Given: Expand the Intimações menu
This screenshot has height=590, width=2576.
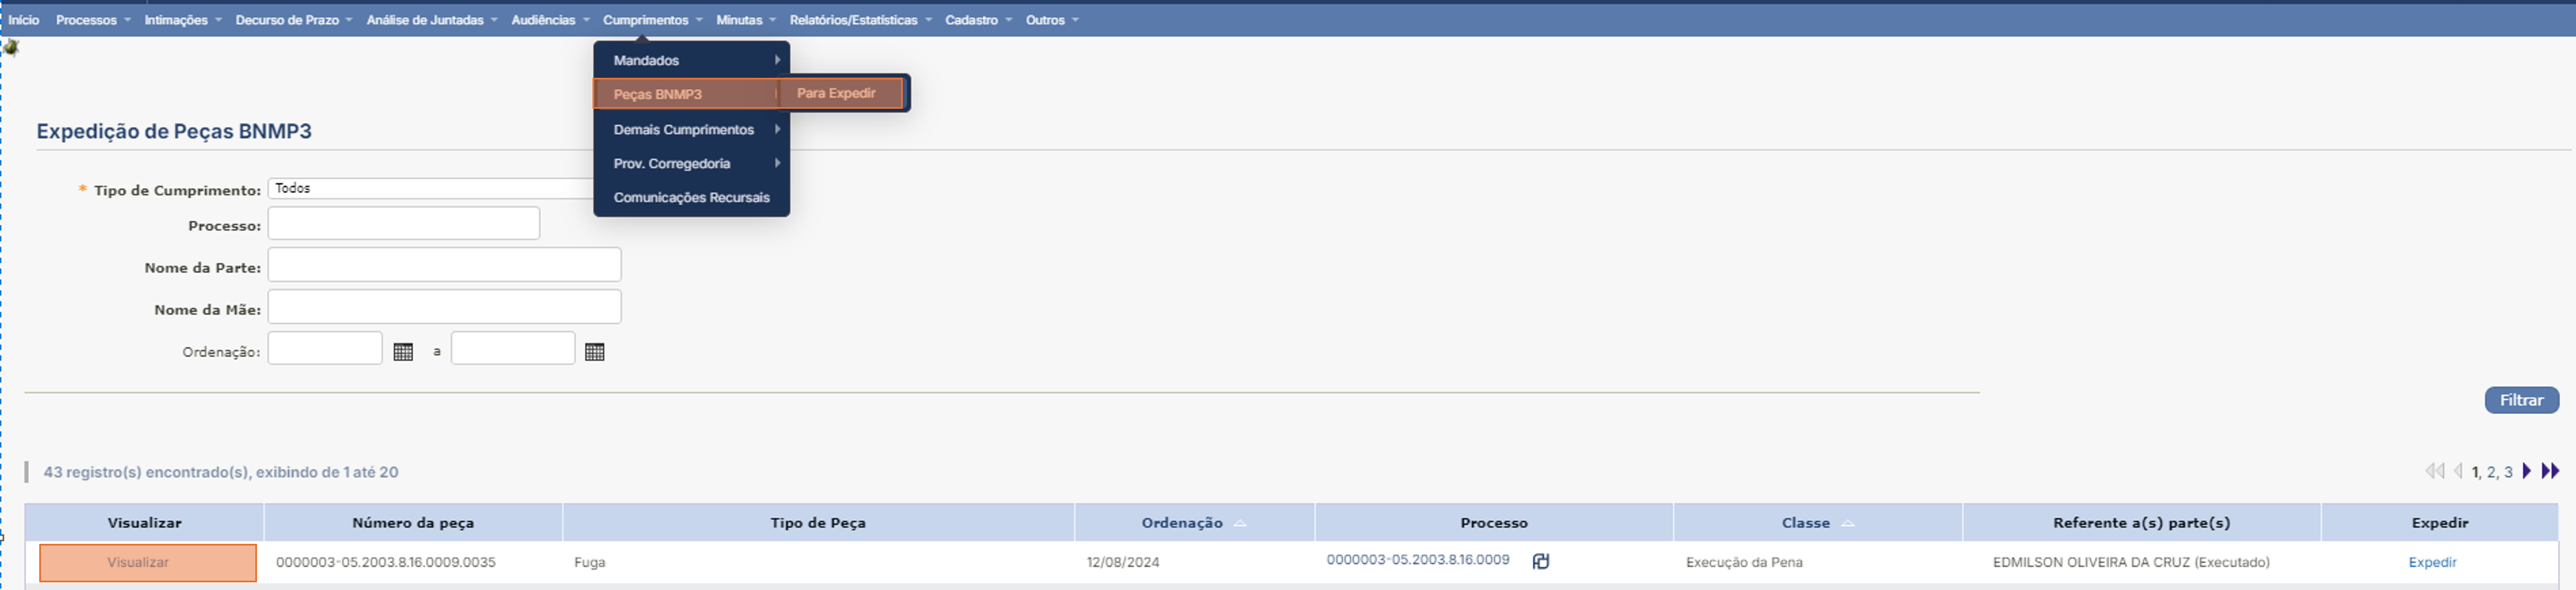Looking at the screenshot, I should [182, 20].
